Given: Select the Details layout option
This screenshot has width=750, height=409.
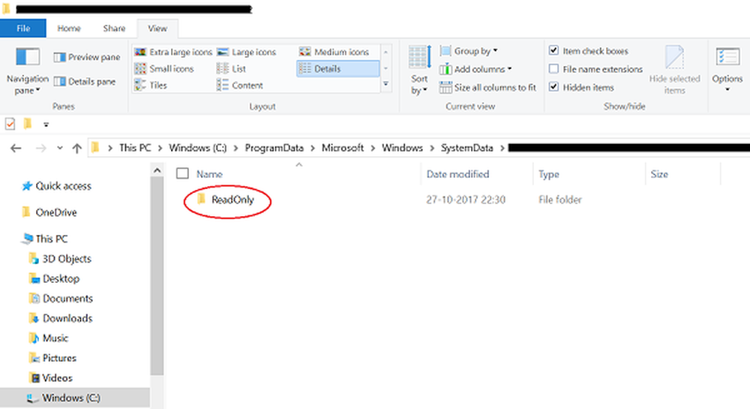Looking at the screenshot, I should 337,69.
